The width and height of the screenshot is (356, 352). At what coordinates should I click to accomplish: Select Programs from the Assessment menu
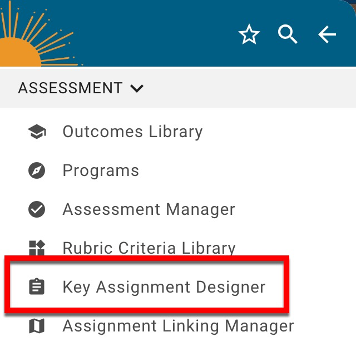coord(101,170)
